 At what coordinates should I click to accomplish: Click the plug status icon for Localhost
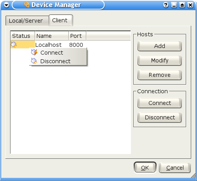(14, 44)
